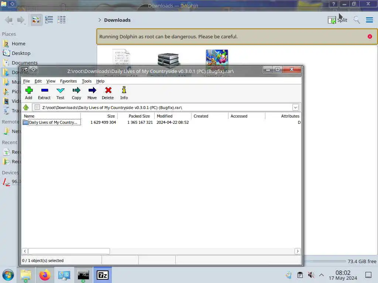The height and width of the screenshot is (283, 378).
Task: Click the Split view button in Dolphin
Action: click(x=337, y=20)
